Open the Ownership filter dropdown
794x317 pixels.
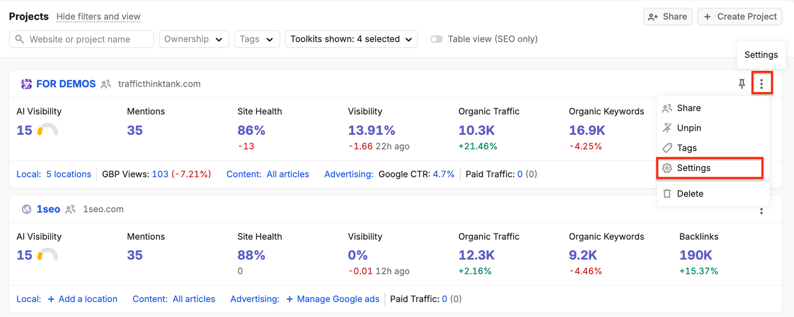[x=194, y=39]
